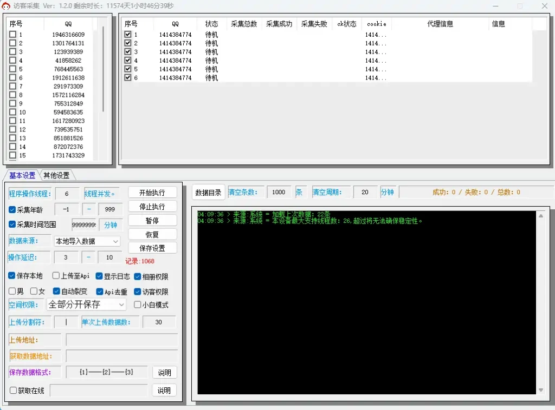Click 说明 button beside 保存数据格式
Screen dimensions: 555x410
(164, 373)
